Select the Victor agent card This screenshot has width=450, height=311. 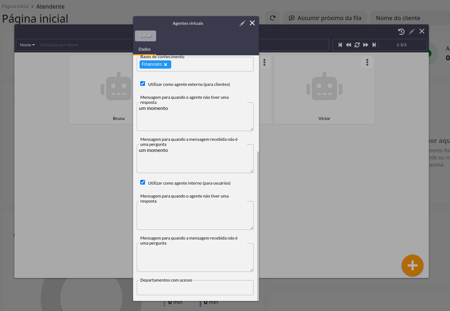point(324,90)
